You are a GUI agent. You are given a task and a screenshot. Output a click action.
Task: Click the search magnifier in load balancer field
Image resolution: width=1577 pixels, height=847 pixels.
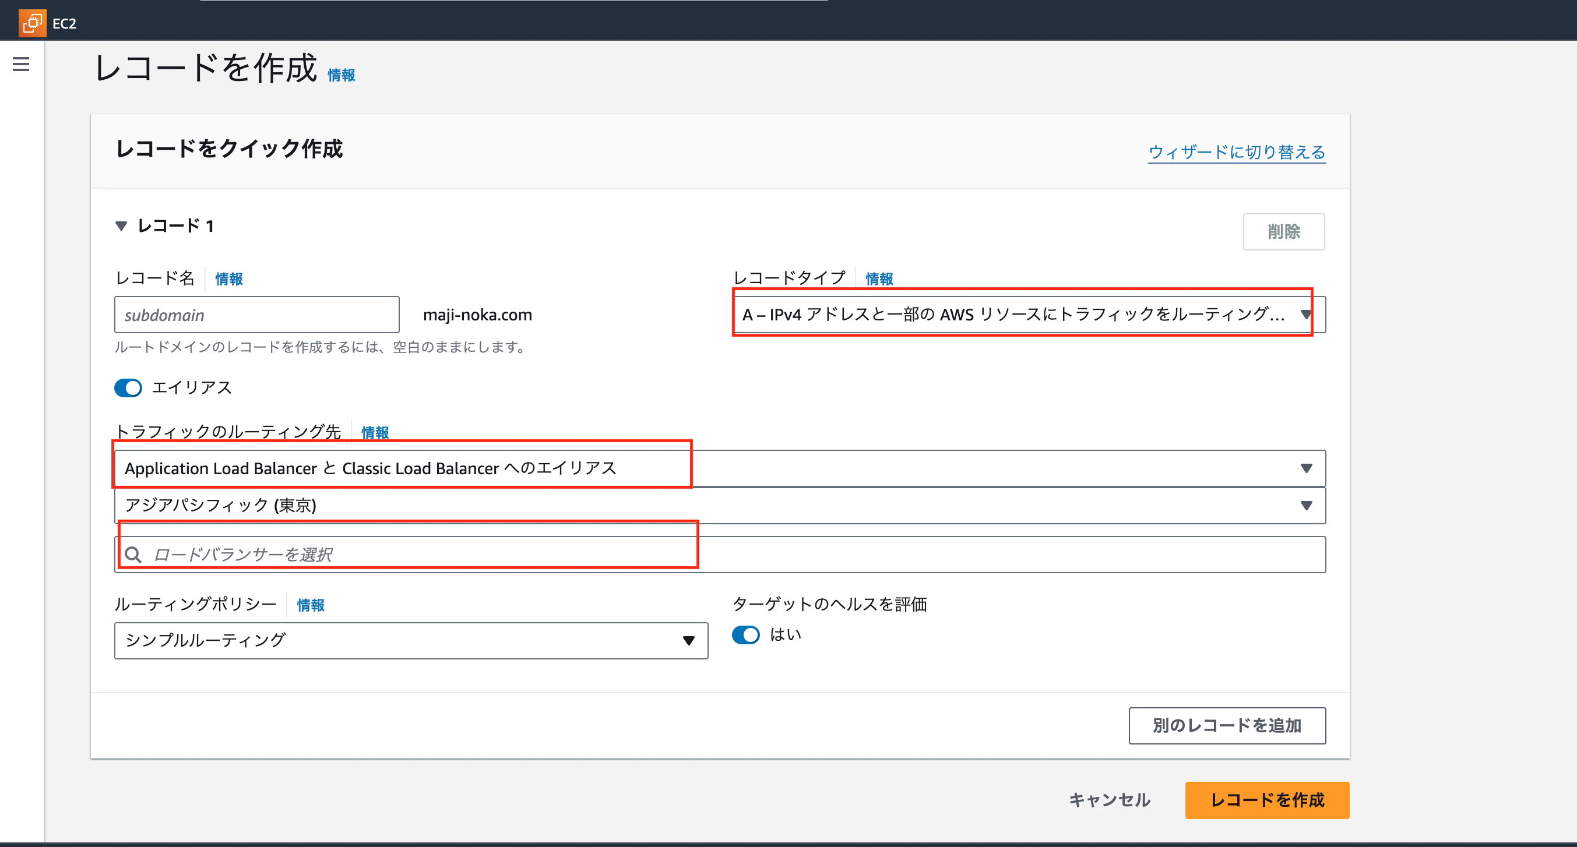pyautogui.click(x=133, y=555)
